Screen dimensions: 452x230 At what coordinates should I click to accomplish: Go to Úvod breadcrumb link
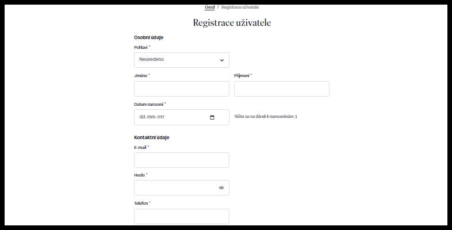point(210,7)
